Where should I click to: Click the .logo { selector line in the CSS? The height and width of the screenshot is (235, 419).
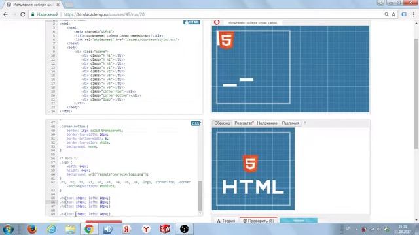[x=66, y=163]
